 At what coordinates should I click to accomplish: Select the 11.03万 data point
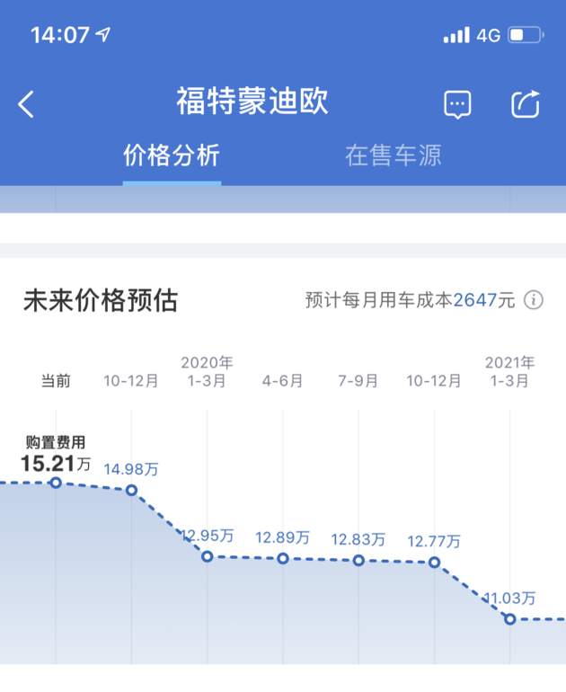tap(510, 619)
